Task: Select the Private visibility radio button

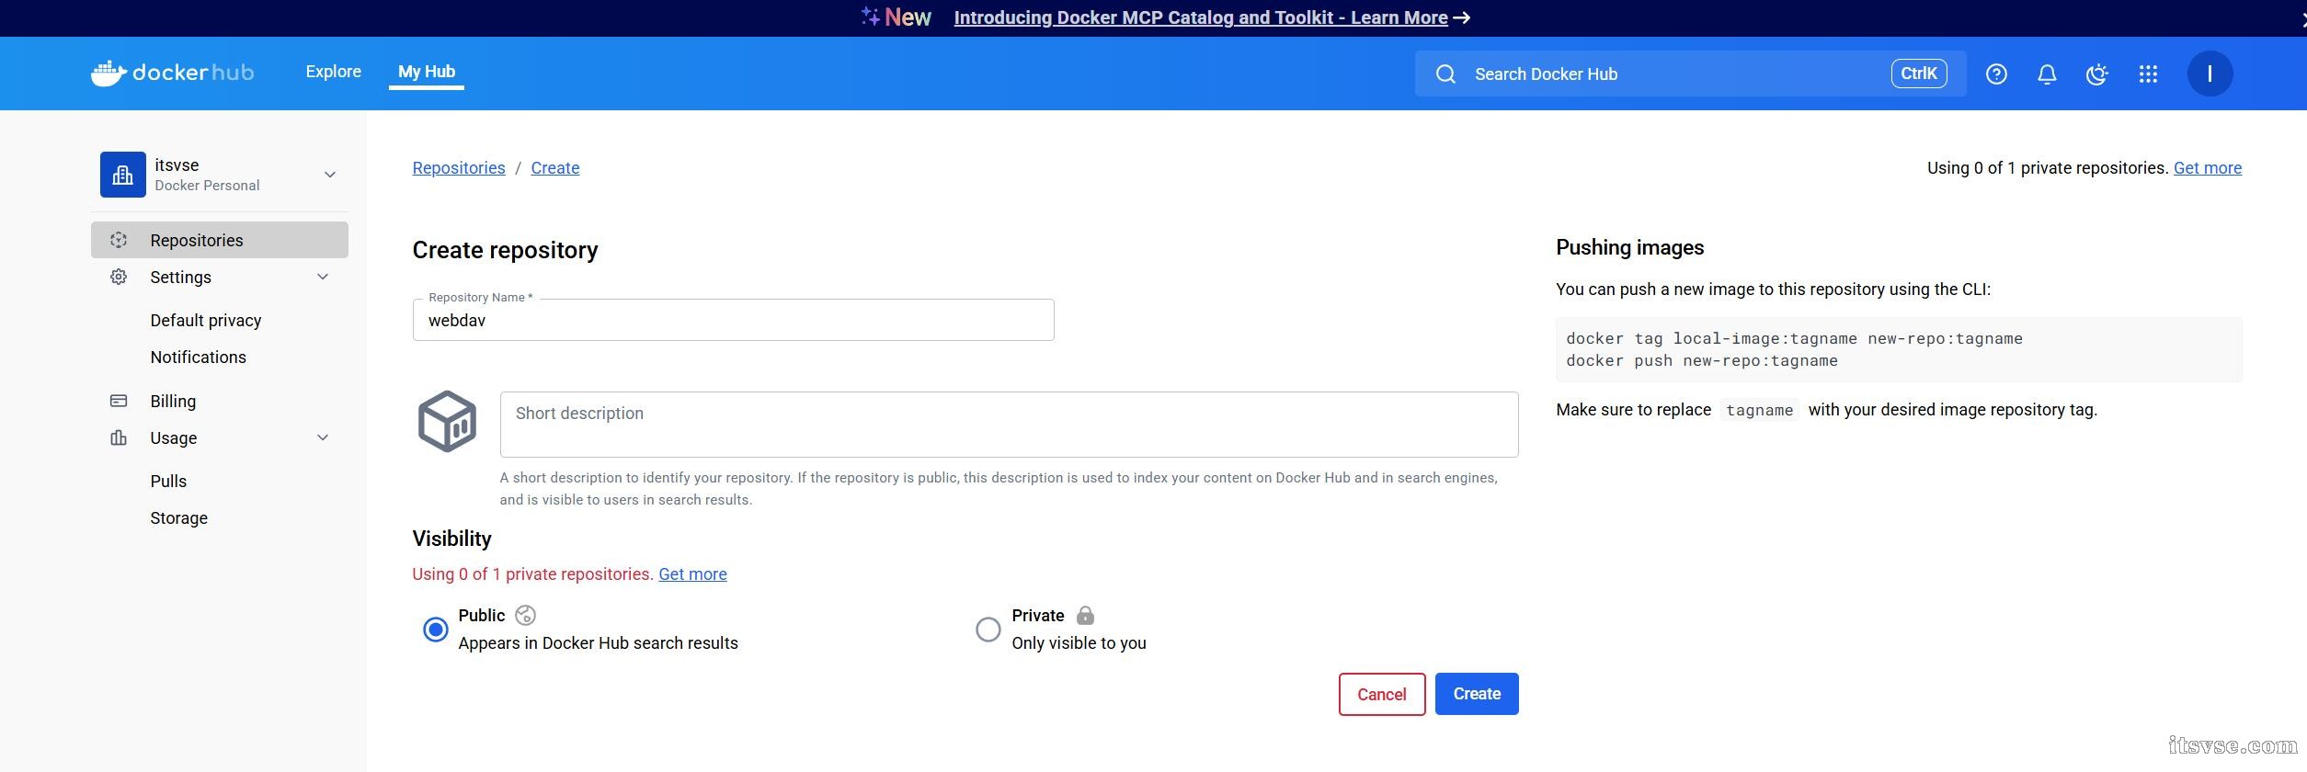Action: pyautogui.click(x=988, y=630)
